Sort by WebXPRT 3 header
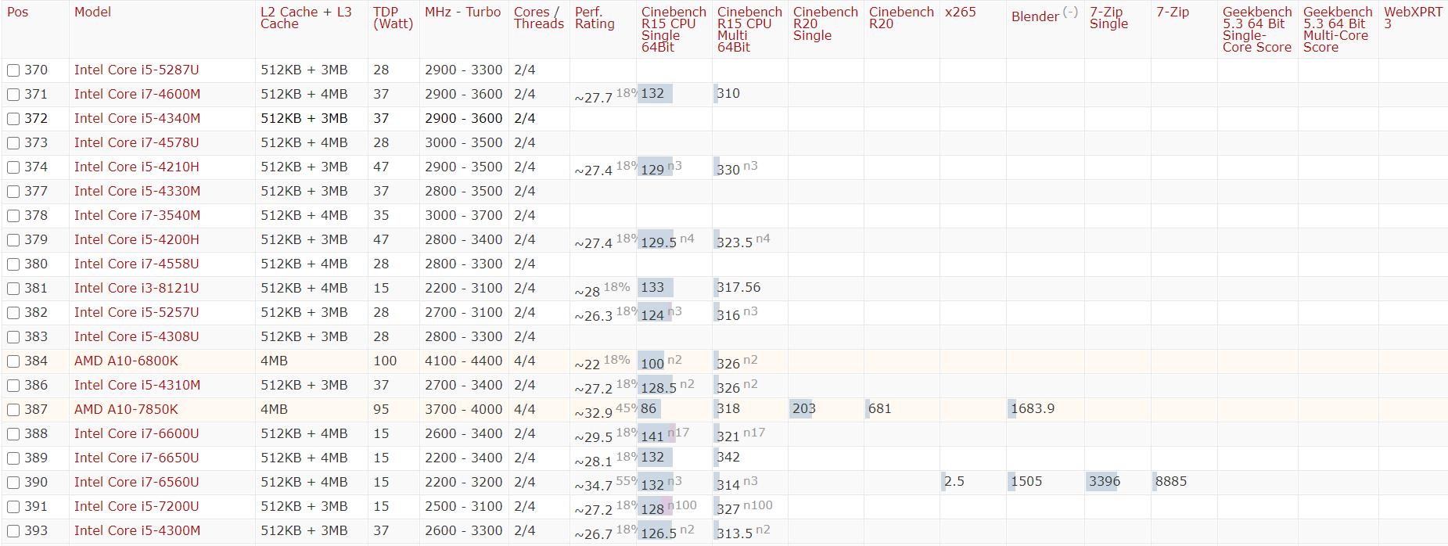This screenshot has height=546, width=1448. [x=1413, y=18]
